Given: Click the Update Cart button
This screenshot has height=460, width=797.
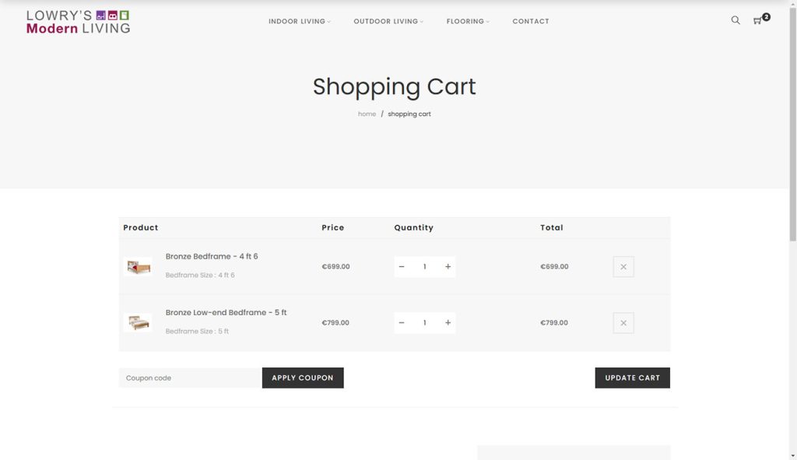Looking at the screenshot, I should [x=632, y=377].
